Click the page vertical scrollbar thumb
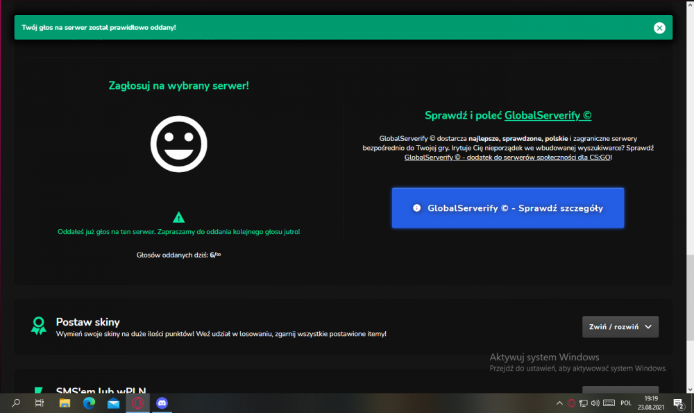This screenshot has width=694, height=413. point(690,298)
